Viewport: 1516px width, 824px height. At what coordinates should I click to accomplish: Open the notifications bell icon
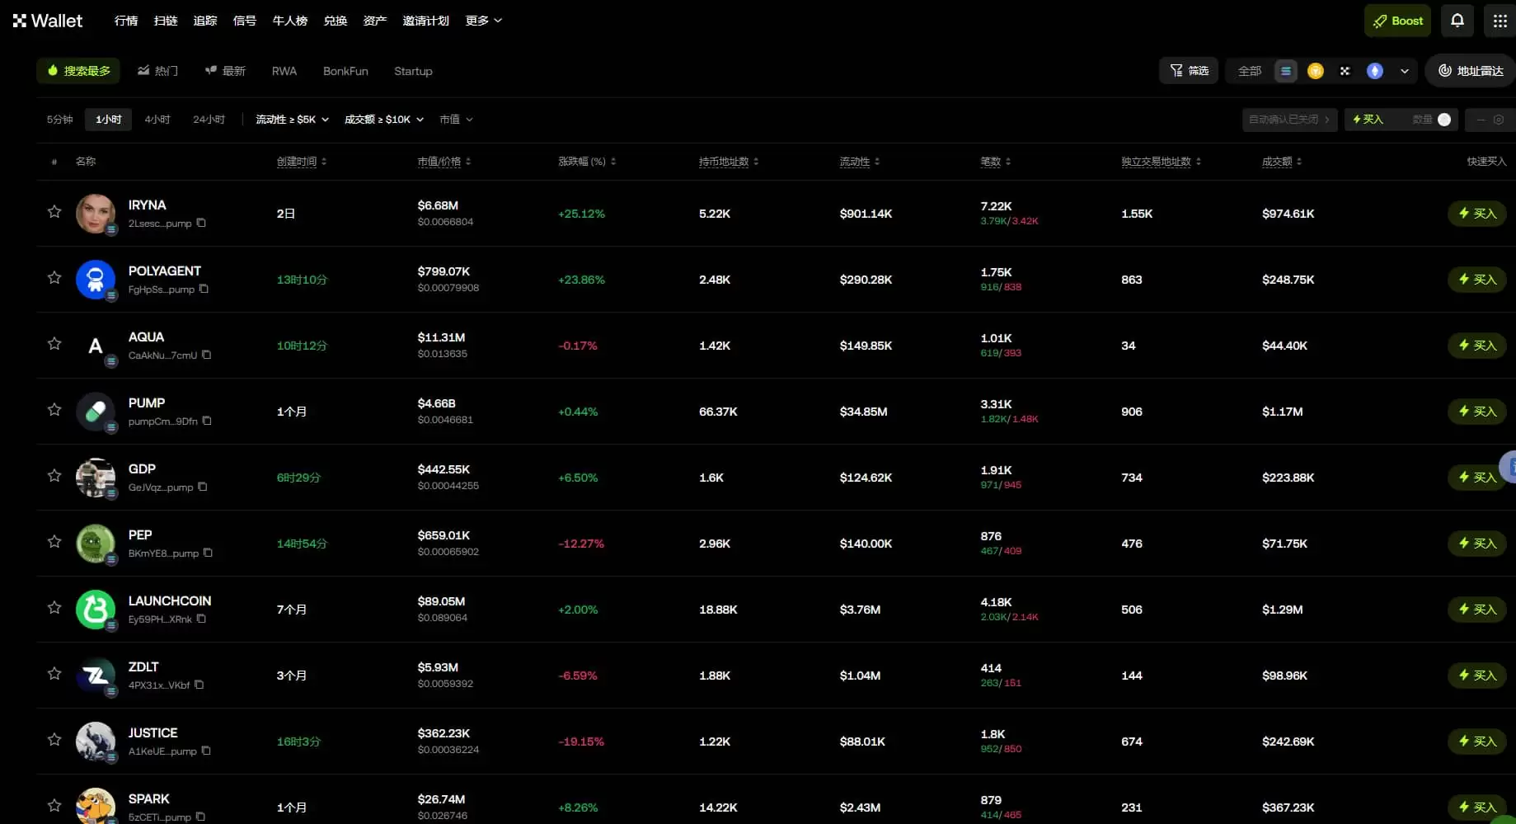(1457, 21)
